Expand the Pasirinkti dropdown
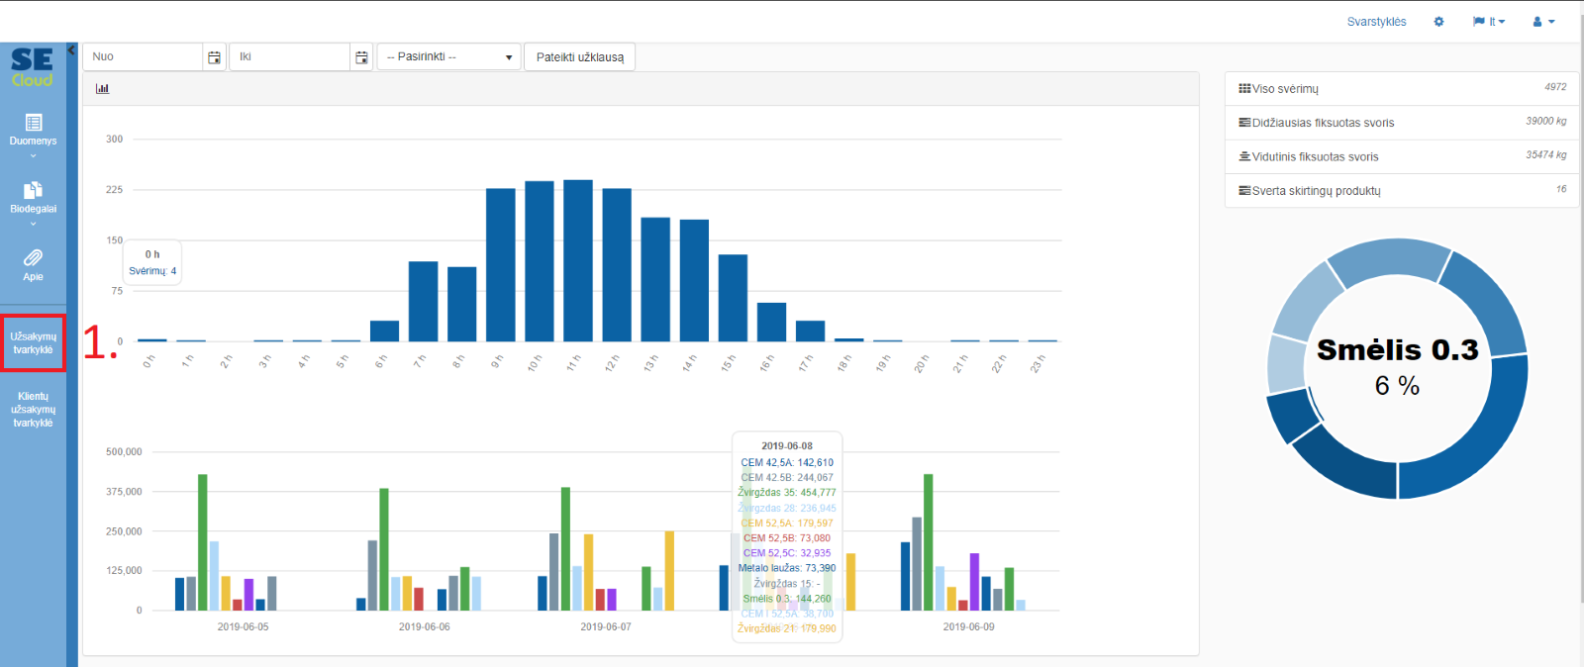The image size is (1584, 667). point(448,57)
